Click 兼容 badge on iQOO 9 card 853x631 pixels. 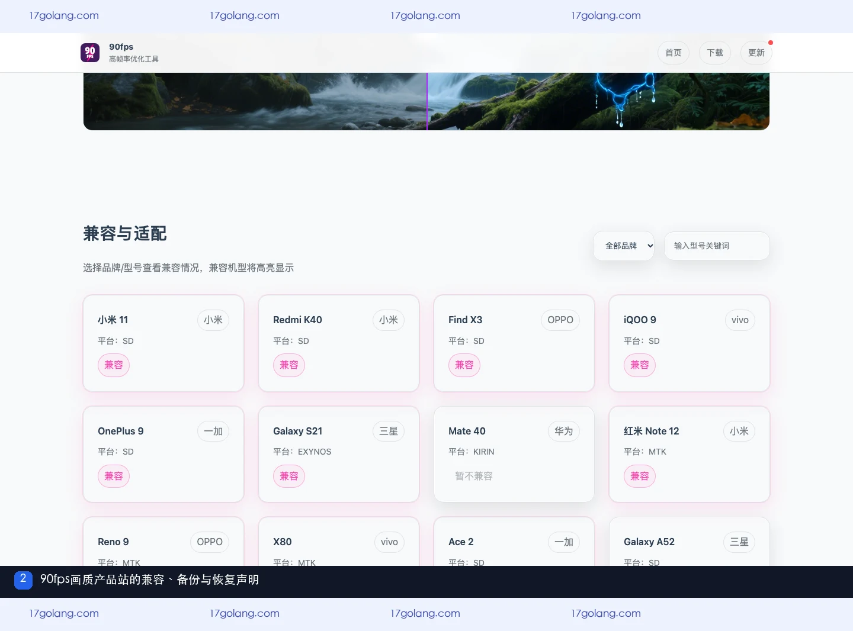640,365
